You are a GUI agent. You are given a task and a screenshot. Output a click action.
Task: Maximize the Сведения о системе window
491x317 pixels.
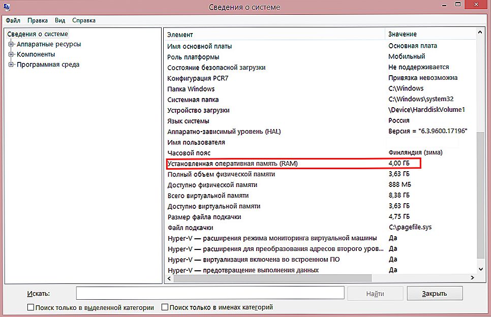pyautogui.click(x=458, y=5)
